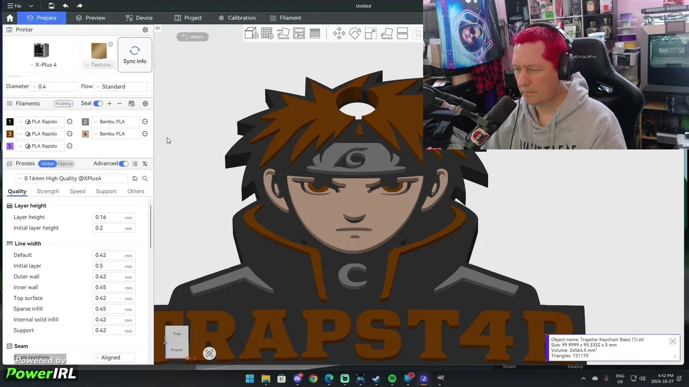Switch to the Project tab

188,18
